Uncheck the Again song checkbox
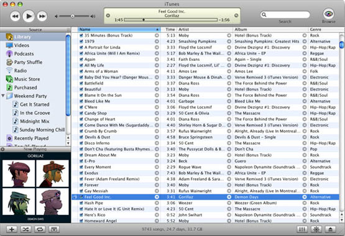Screen dimensions: 345x236 [81, 60]
